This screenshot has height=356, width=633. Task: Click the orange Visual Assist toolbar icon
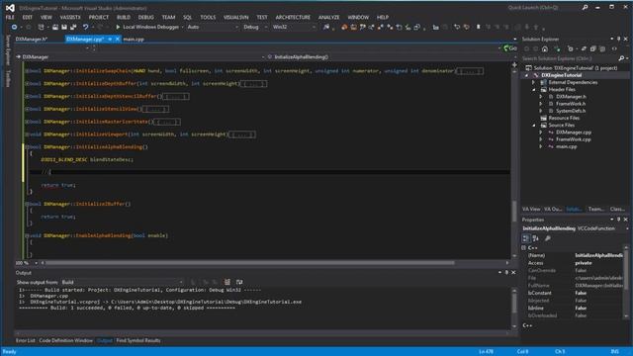344,27
